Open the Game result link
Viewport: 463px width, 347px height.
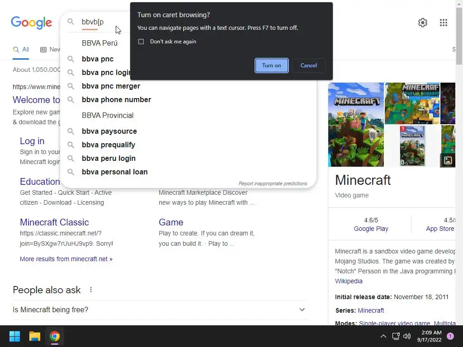[170, 222]
